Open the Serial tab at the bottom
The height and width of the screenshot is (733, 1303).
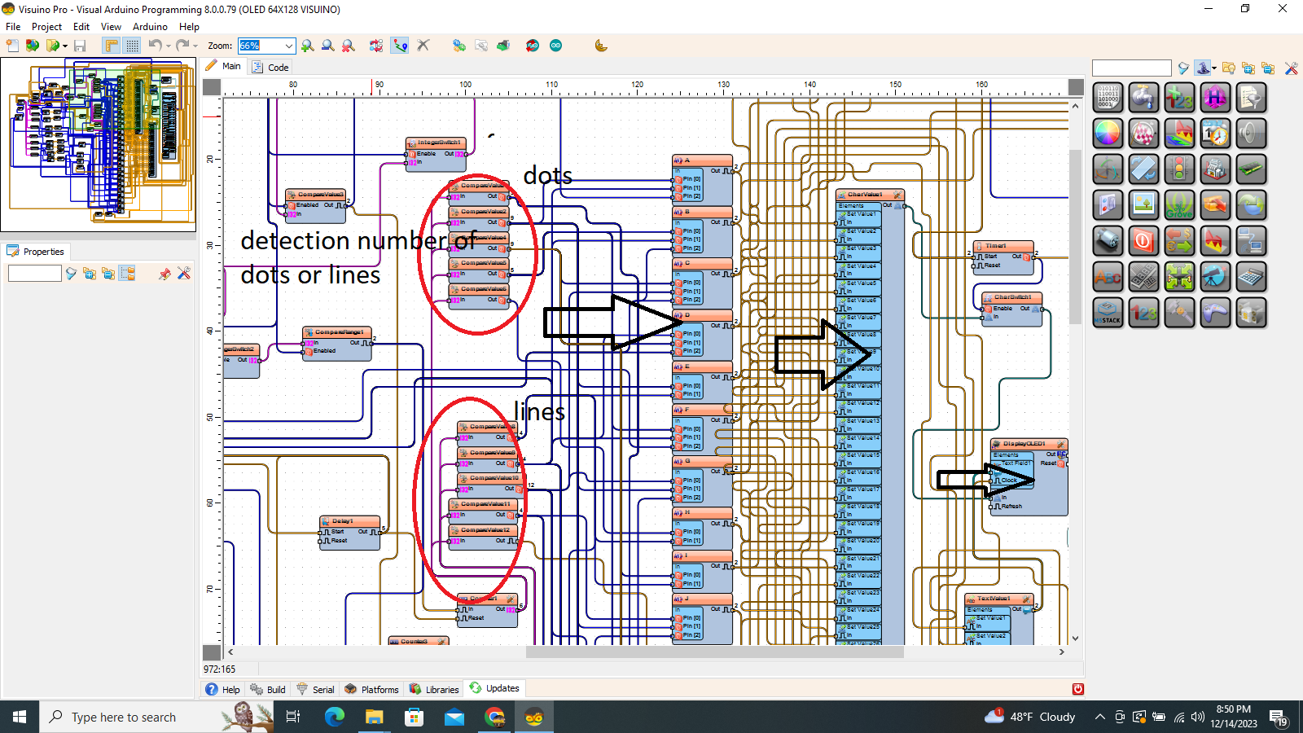click(x=315, y=689)
